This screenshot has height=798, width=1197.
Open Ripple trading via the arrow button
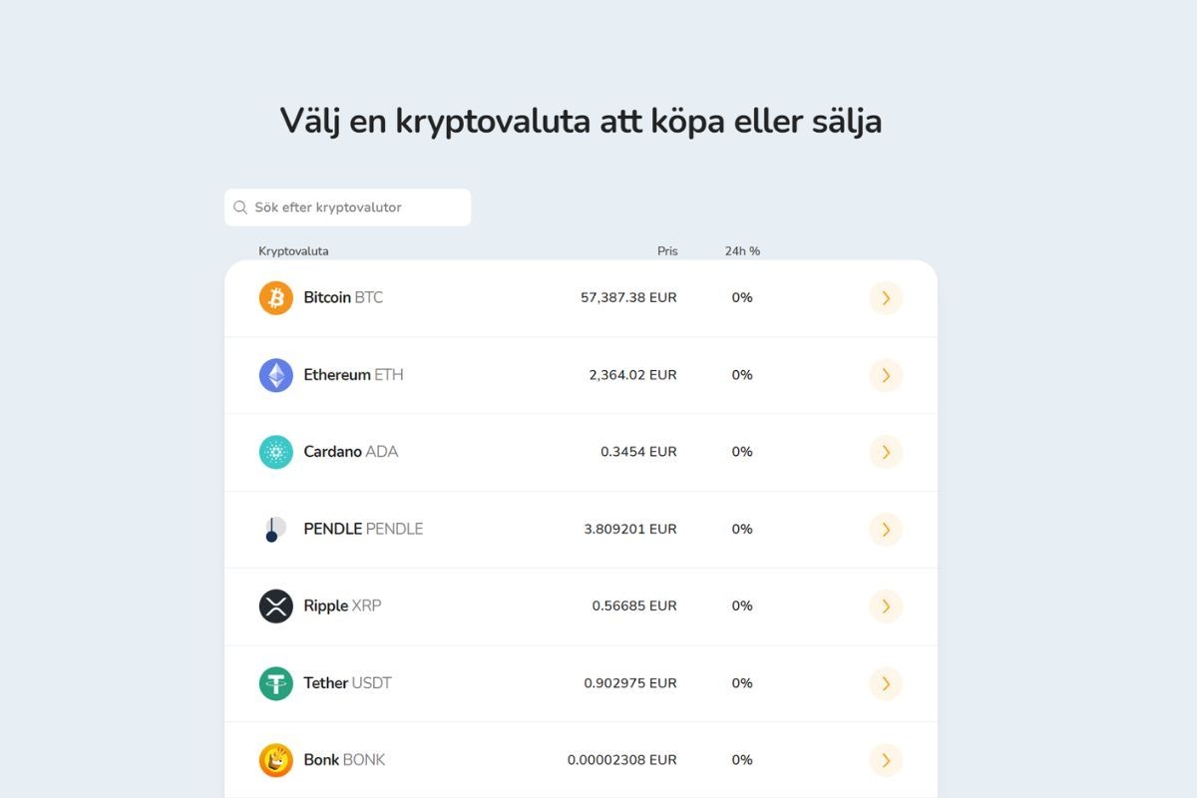(886, 605)
